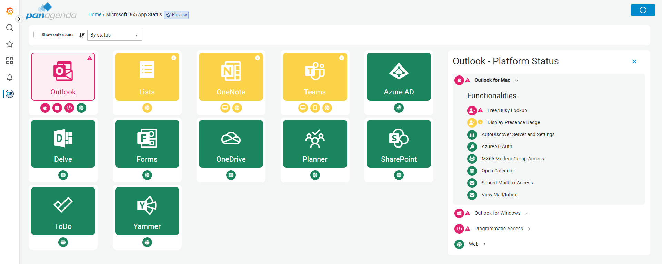Click Windows platform icon under Outlook tile

click(57, 108)
